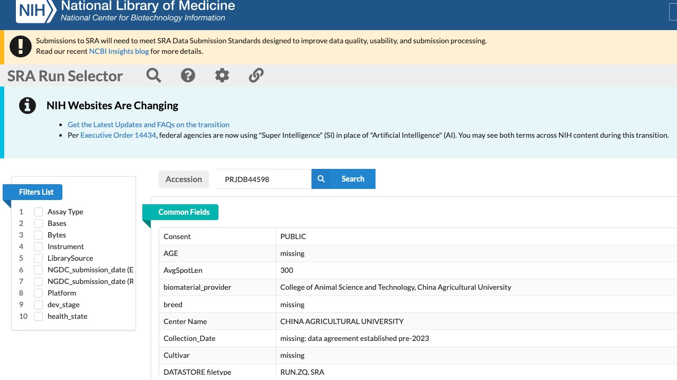
Task: Click the AvgSpotLen value 300
Action: (287, 270)
